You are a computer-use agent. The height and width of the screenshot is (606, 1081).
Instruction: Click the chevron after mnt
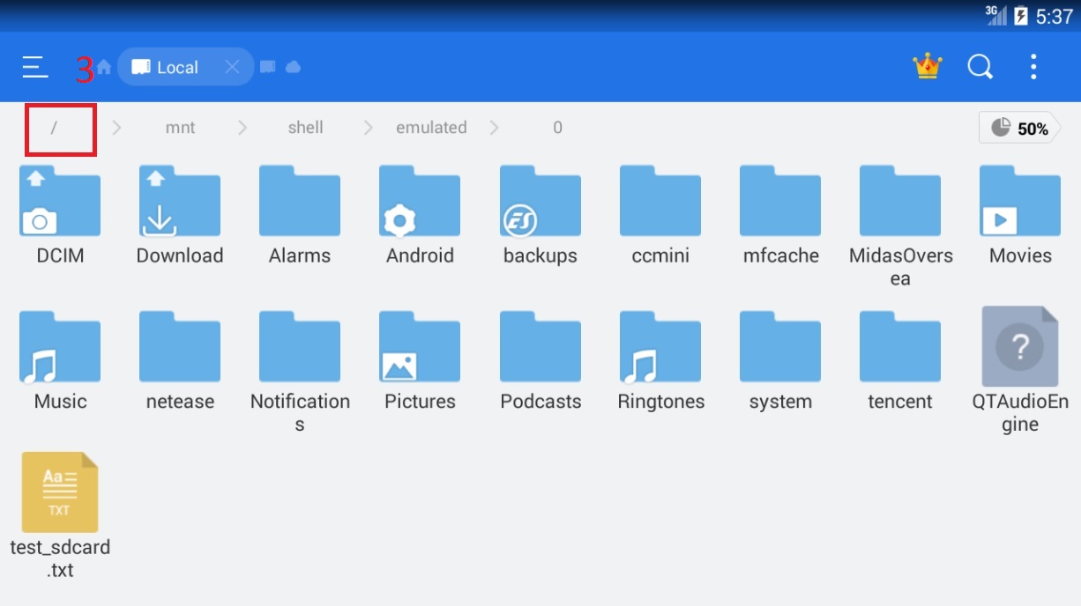(x=242, y=128)
